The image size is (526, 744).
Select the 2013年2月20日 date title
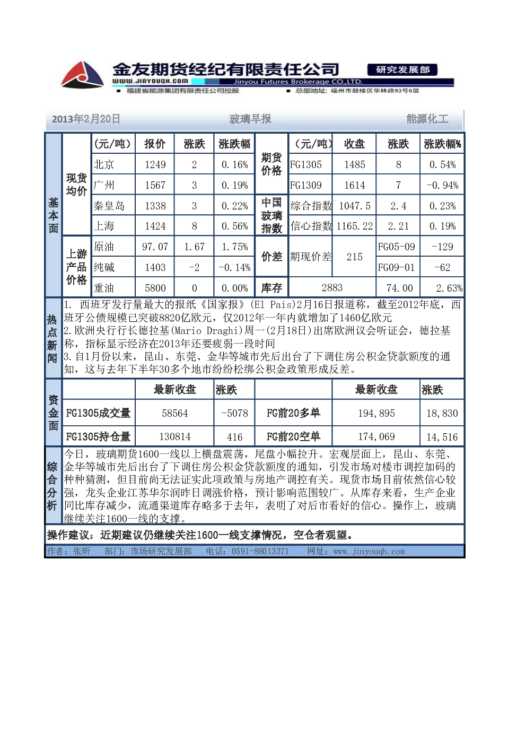pyautogui.click(x=86, y=119)
